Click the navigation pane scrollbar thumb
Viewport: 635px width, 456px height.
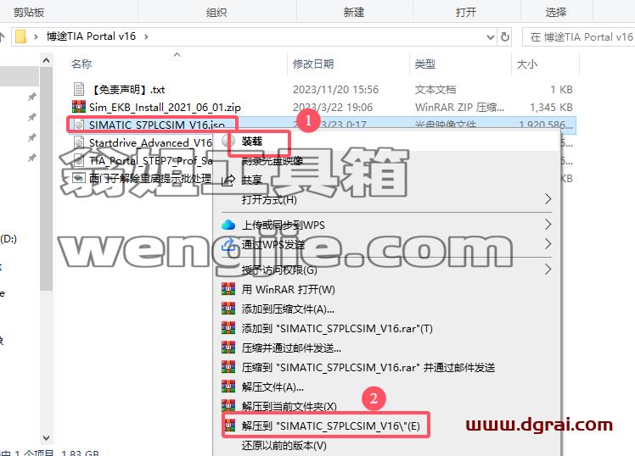[46, 179]
